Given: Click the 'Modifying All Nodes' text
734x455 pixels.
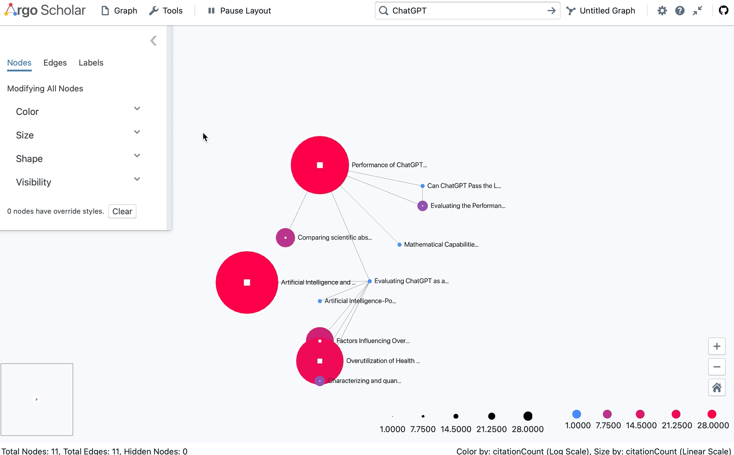Looking at the screenshot, I should (x=45, y=89).
